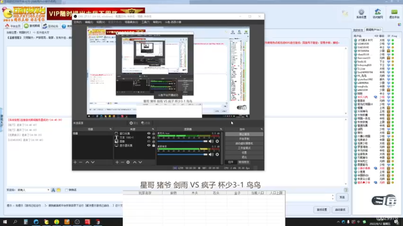The height and width of the screenshot is (226, 403).
Task: Pop out the 场景 dock
Action: (111, 129)
